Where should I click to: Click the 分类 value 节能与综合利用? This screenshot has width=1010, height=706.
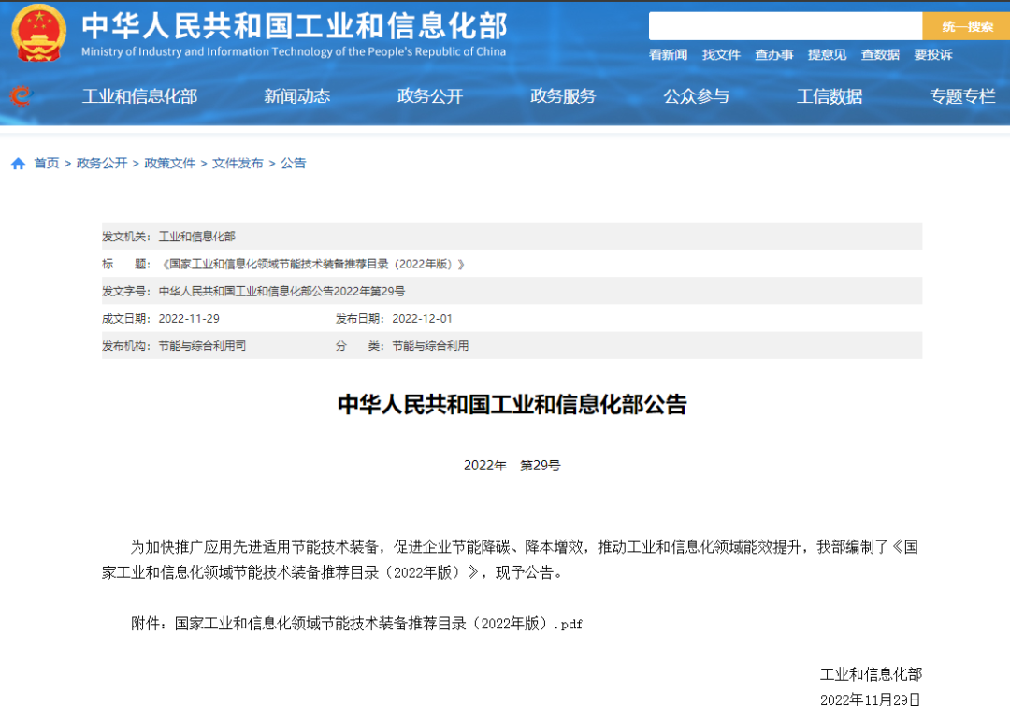coord(430,346)
